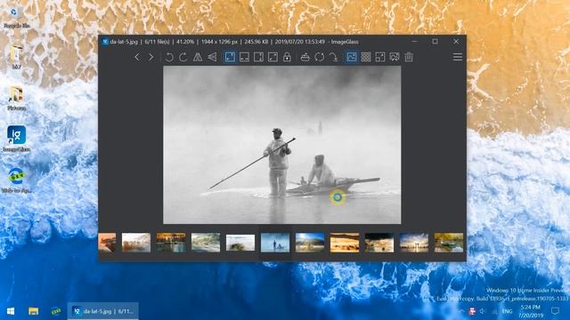This screenshot has height=320, width=570.
Task: Select the dark night landscape thumbnail
Action: coord(379,243)
